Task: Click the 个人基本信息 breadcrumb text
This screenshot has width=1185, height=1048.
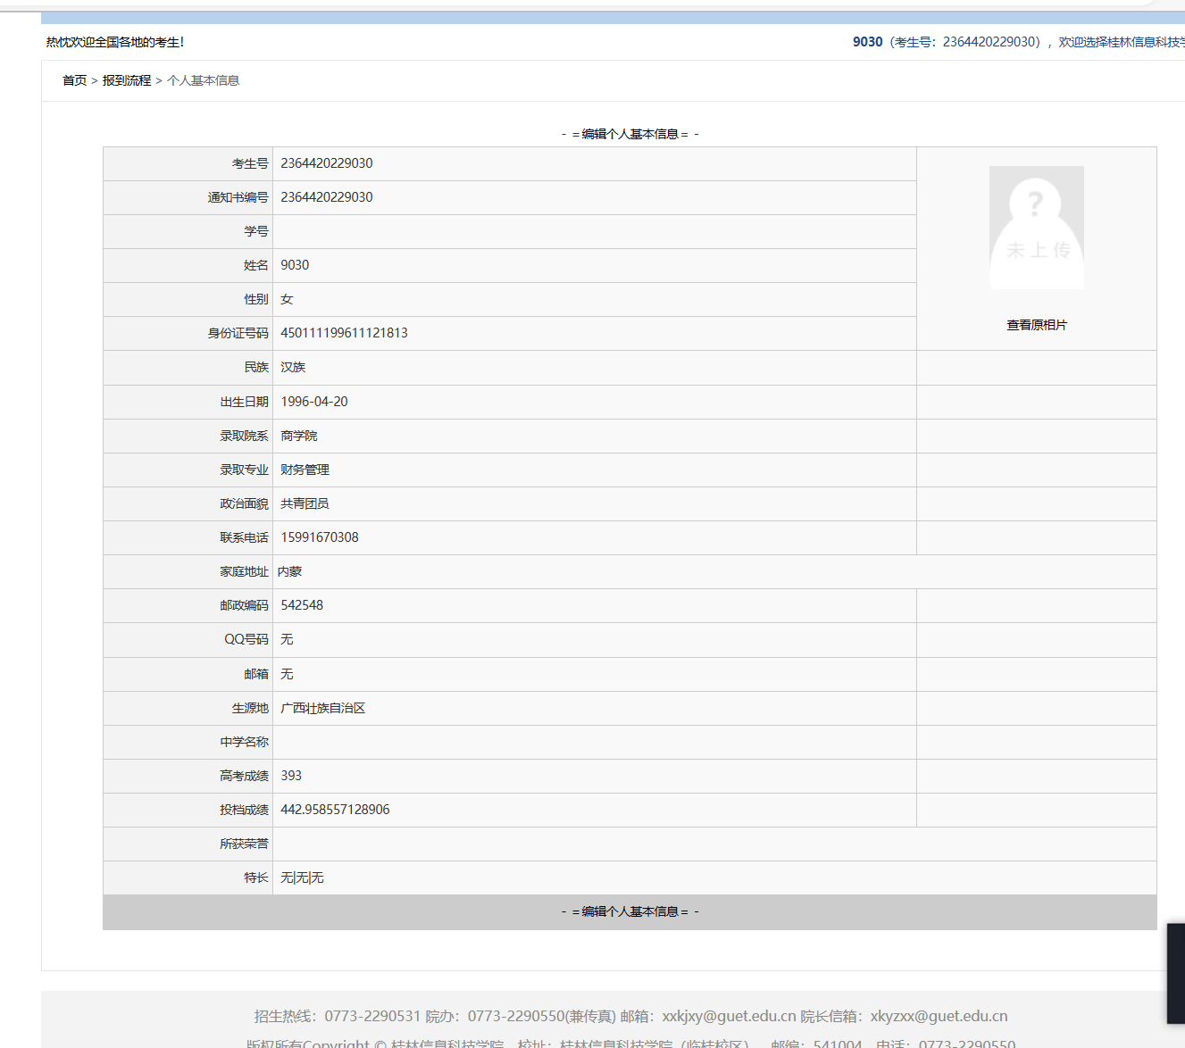Action: click(x=203, y=80)
